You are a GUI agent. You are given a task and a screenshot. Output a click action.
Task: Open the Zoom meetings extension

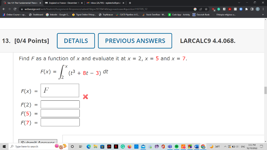241,9
